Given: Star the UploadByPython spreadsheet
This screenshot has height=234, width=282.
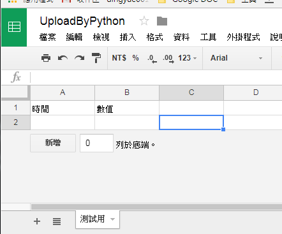Looking at the screenshot, I should [144, 21].
